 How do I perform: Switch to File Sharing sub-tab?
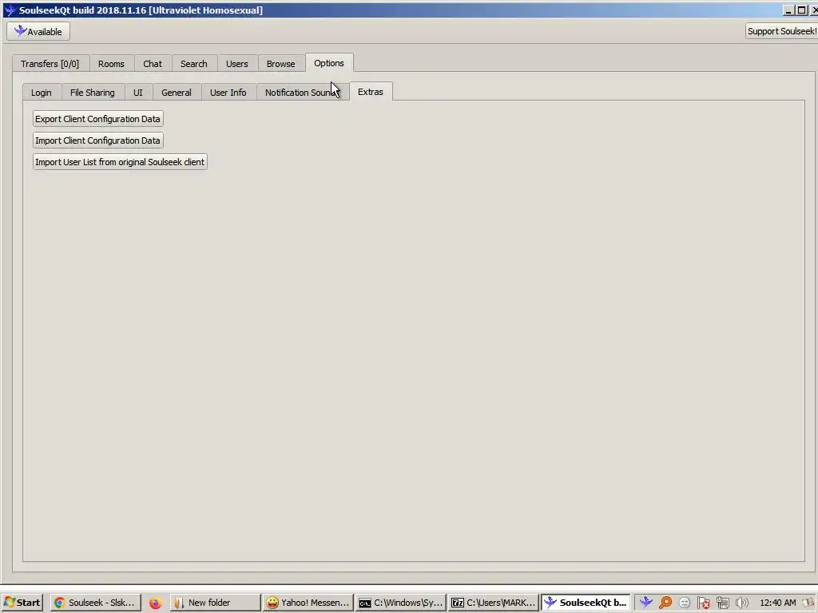pos(93,93)
